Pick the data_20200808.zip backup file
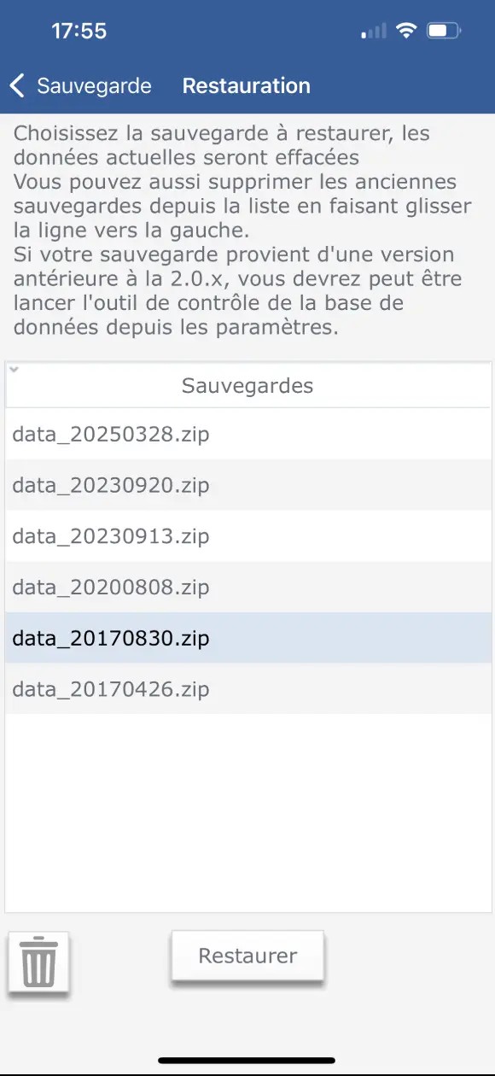The width and height of the screenshot is (495, 1076). point(247,587)
